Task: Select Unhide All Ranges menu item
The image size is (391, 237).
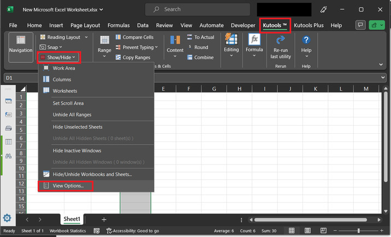Action: click(96, 115)
